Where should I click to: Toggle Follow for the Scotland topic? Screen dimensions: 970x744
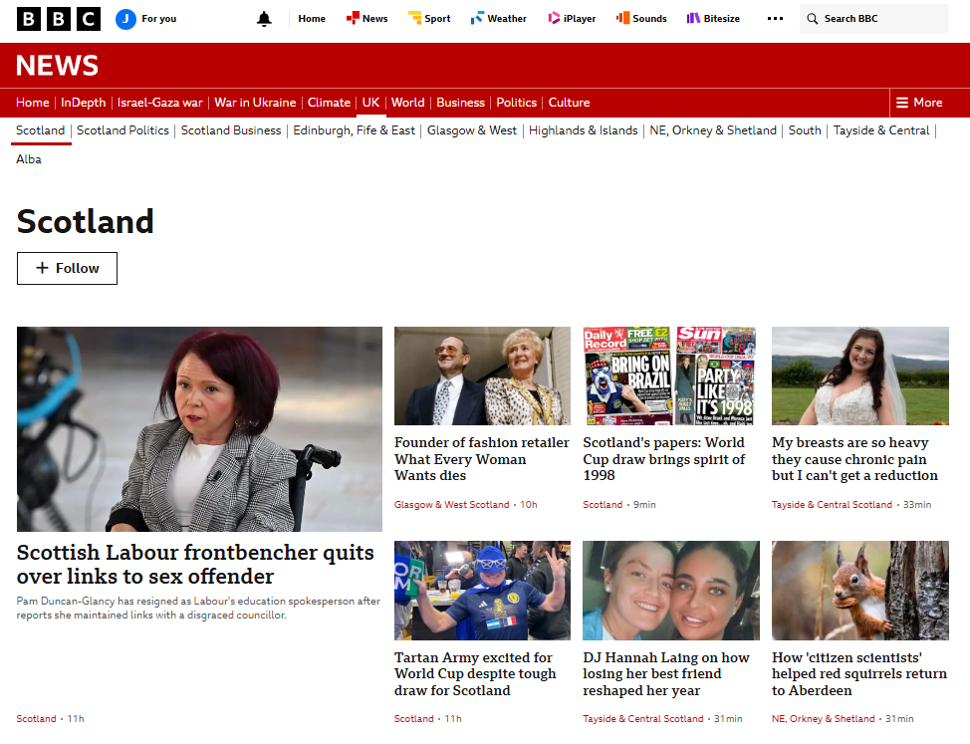pos(67,268)
